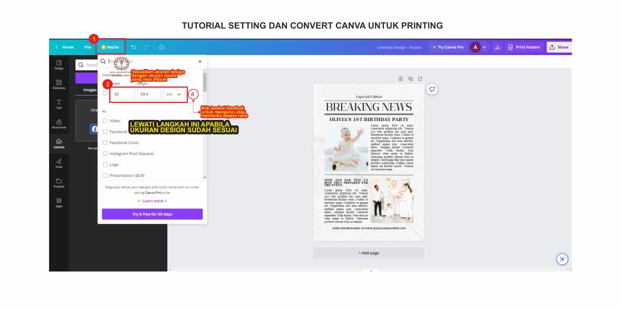Click the Width input field showing 42
Image resolution: width=621 pixels, height=310 pixels.
pyautogui.click(x=123, y=94)
